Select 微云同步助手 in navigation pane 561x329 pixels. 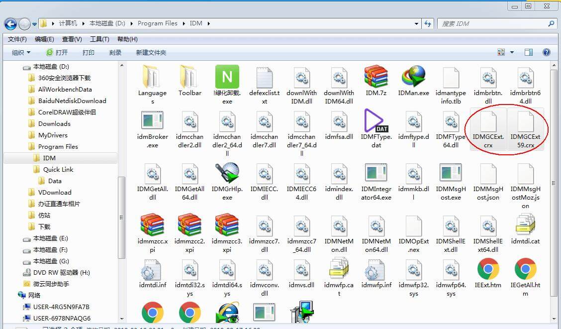pyautogui.click(x=51, y=284)
